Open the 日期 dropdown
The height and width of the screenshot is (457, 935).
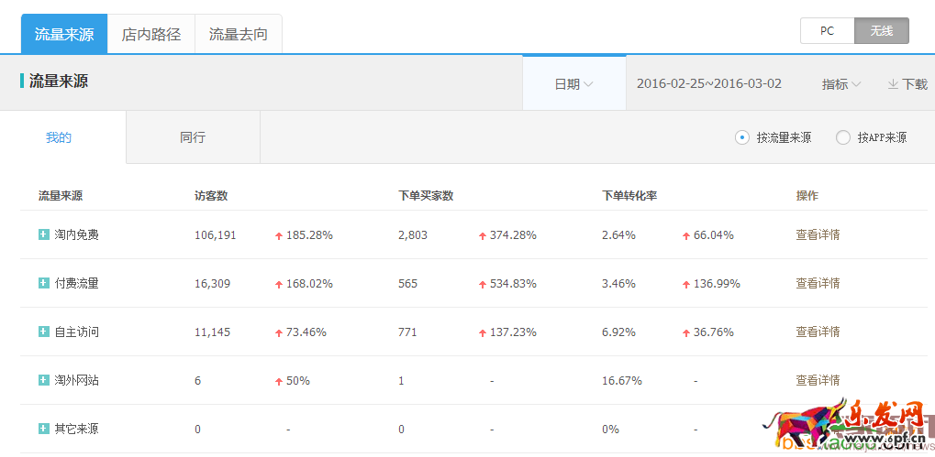pos(573,83)
